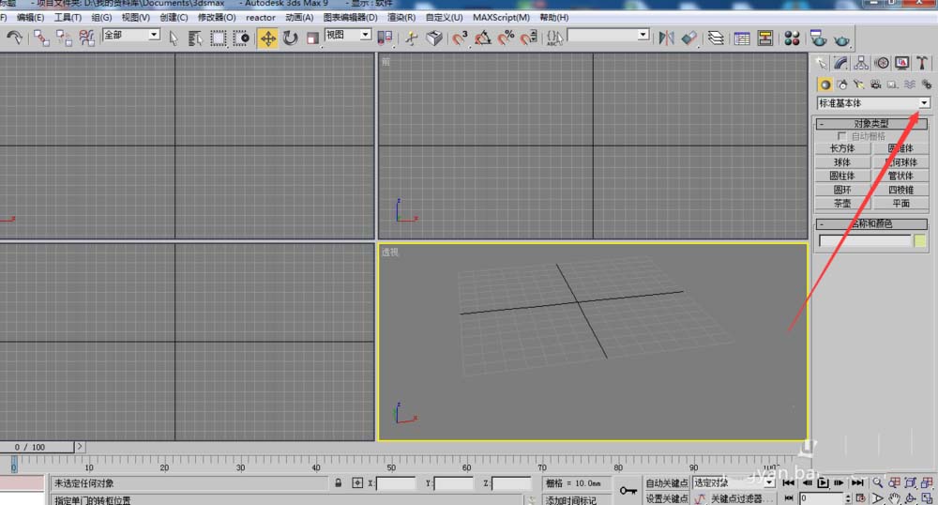Activate the Select and Scale tool
This screenshot has height=505, width=938.
(x=313, y=38)
